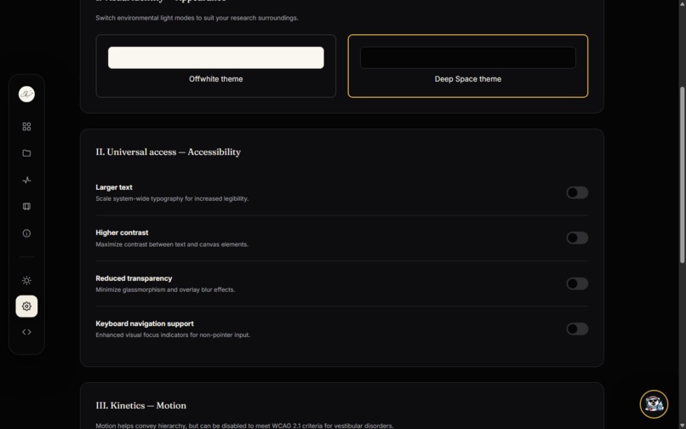
Task: Click the 'Motion helps convey hierarchy' text
Action: [x=244, y=426]
